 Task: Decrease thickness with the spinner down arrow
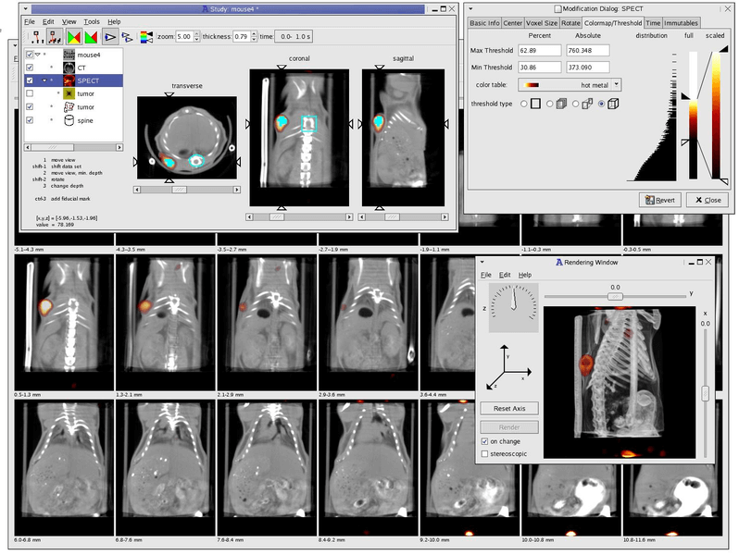[254, 40]
